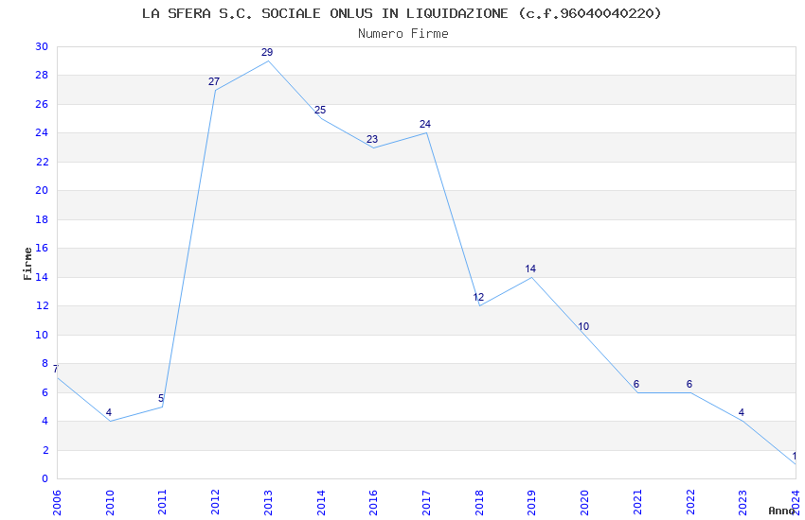Click the y-axis value 22
The image size is (805, 520).
[42, 162]
